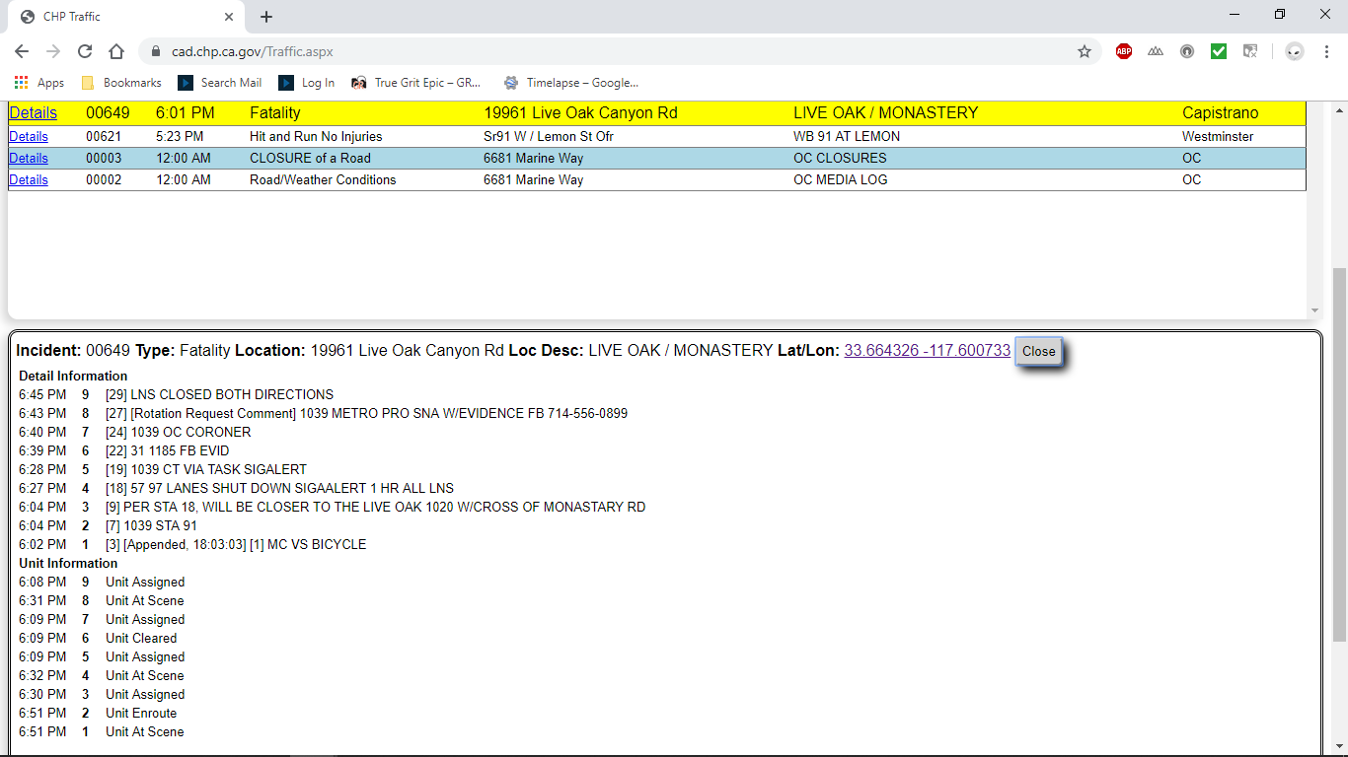The image size is (1348, 757).
Task: Click the incident list scroll-down arrow
Action: [1313, 310]
